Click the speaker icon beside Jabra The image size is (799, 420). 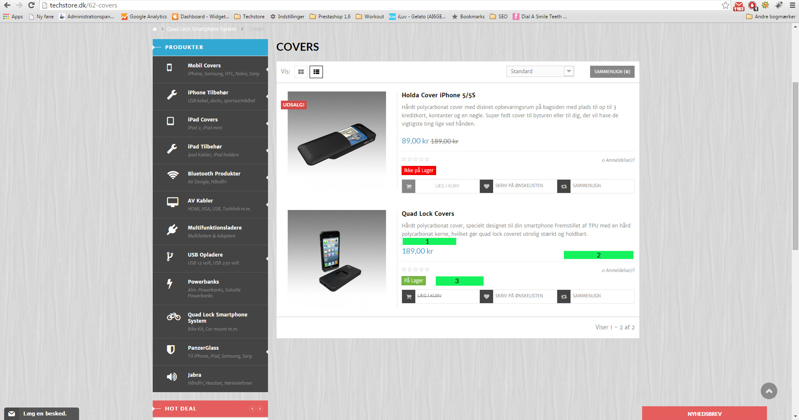[172, 377]
